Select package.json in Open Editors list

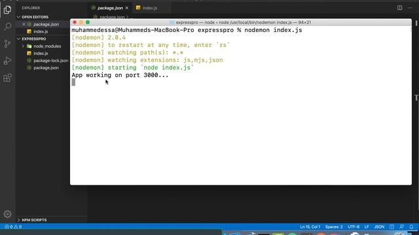[46, 24]
